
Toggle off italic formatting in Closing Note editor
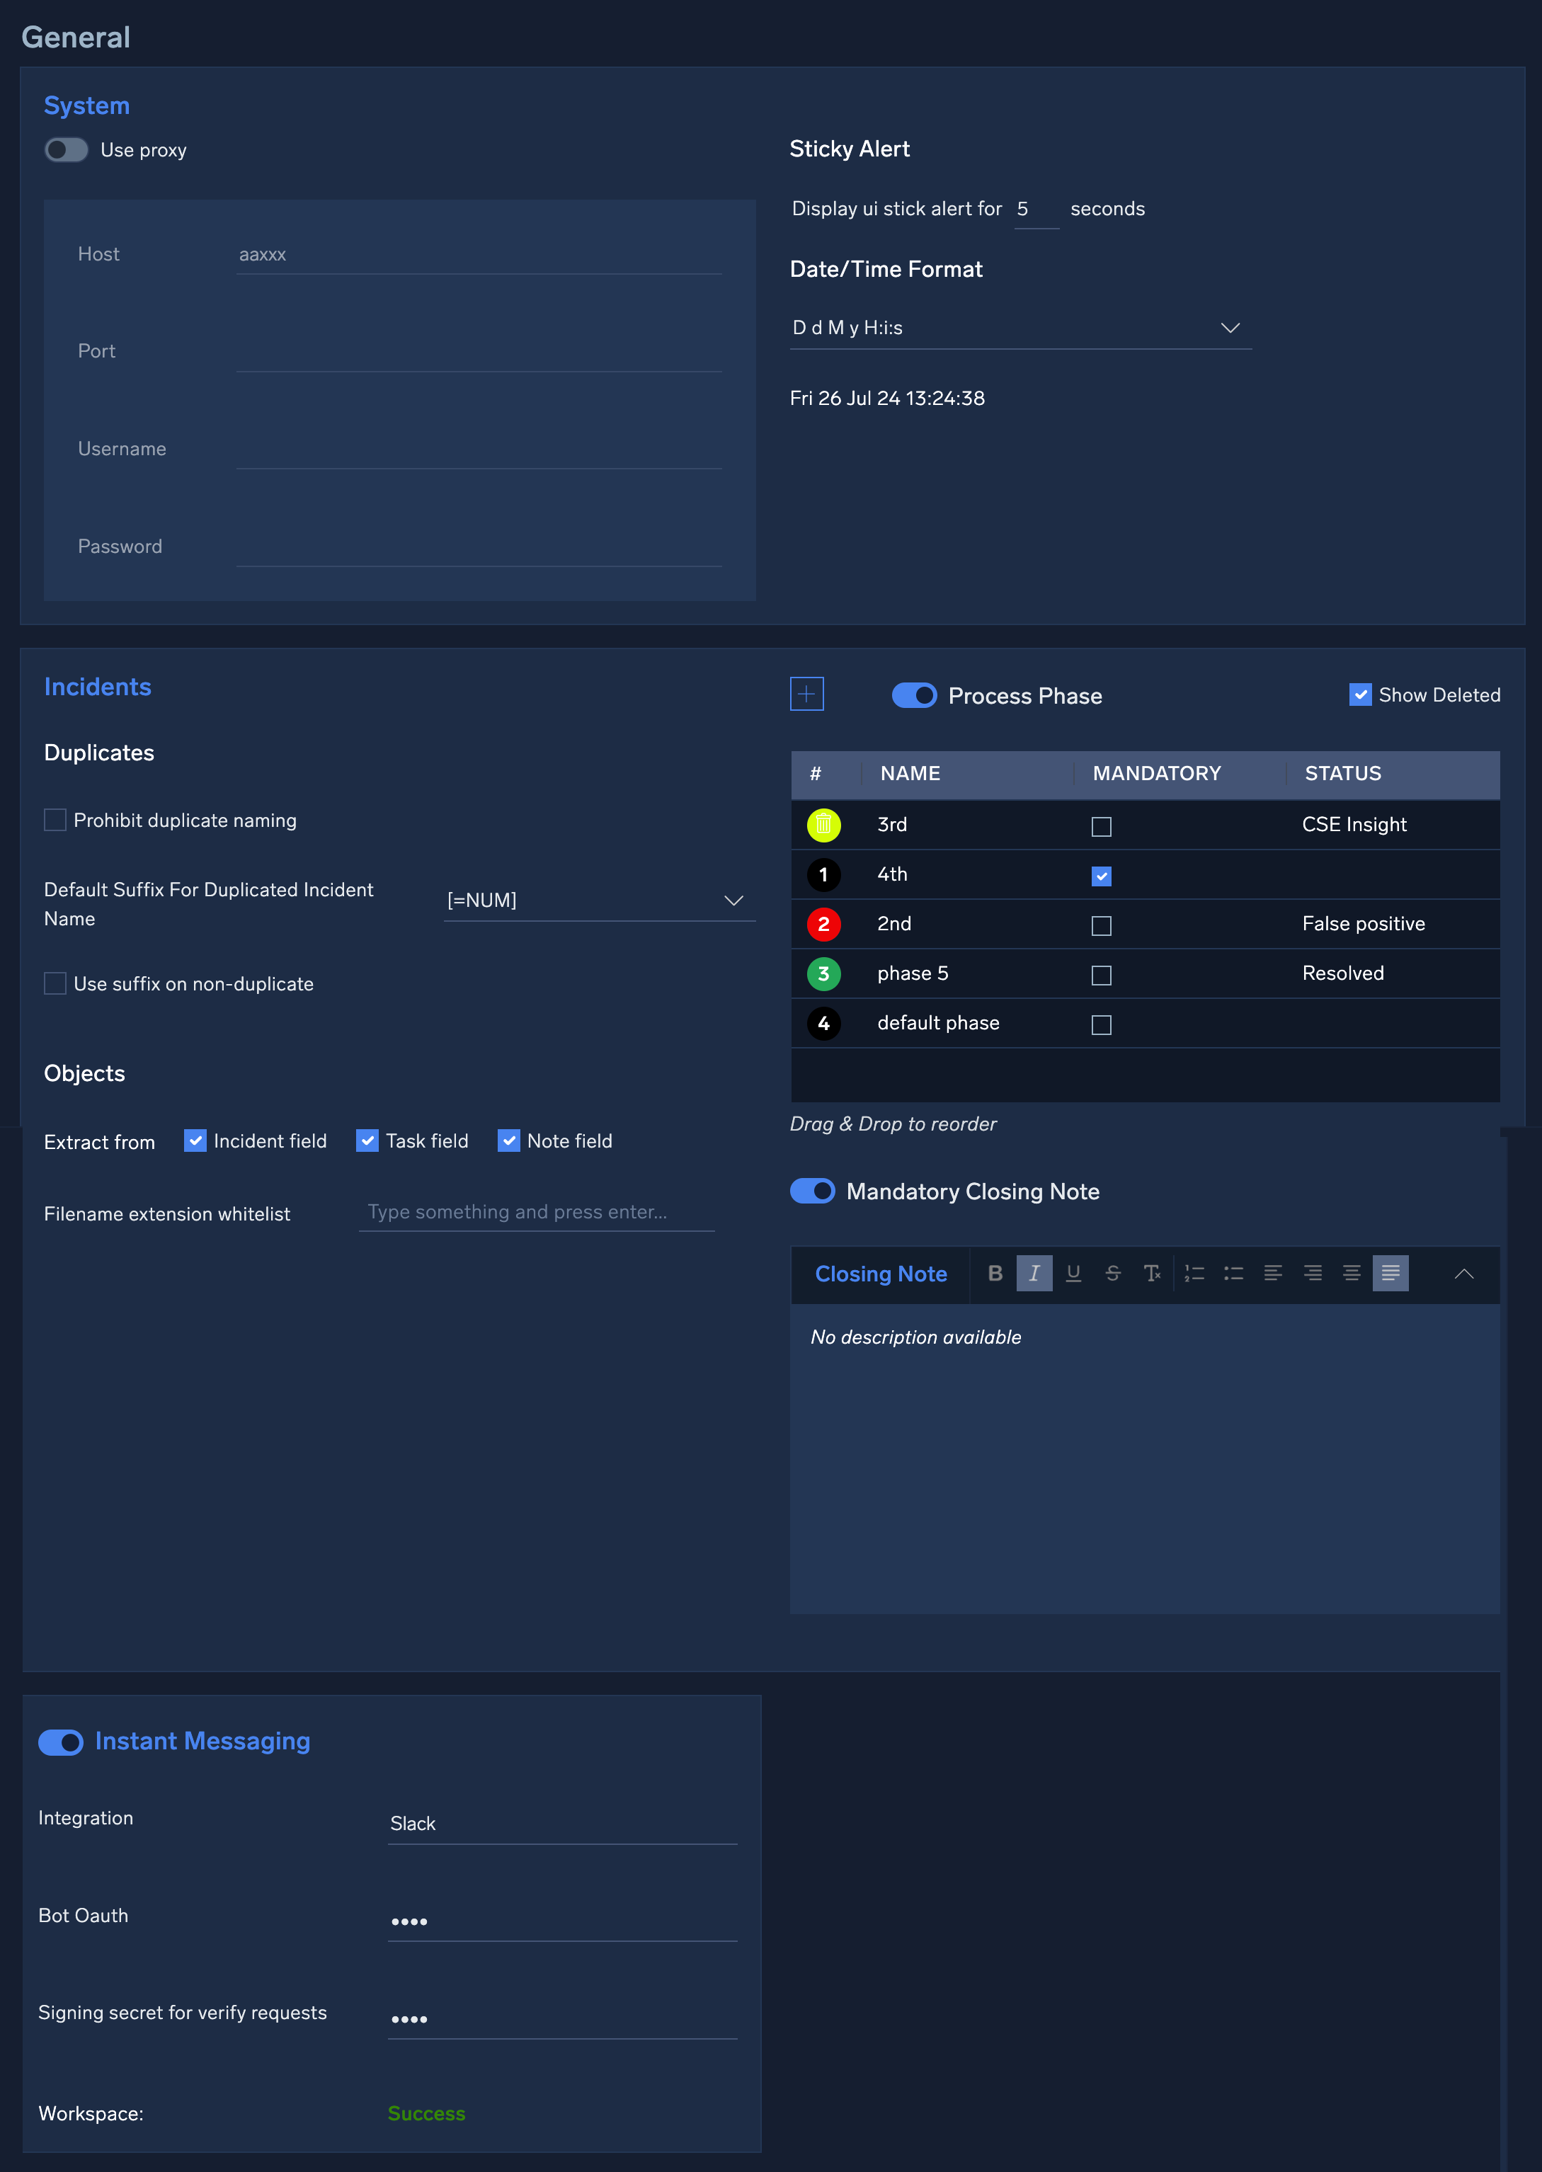[1034, 1274]
